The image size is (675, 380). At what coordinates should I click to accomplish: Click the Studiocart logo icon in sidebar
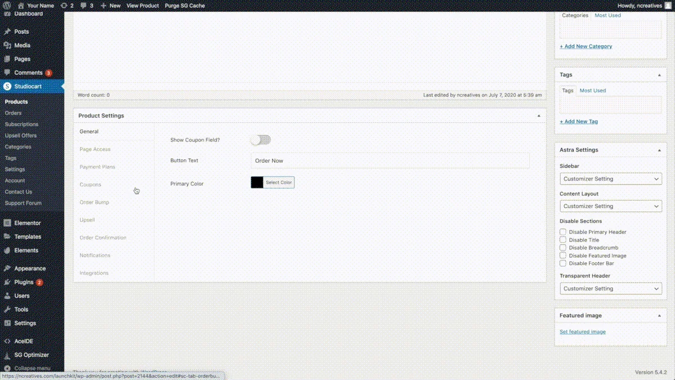point(7,87)
